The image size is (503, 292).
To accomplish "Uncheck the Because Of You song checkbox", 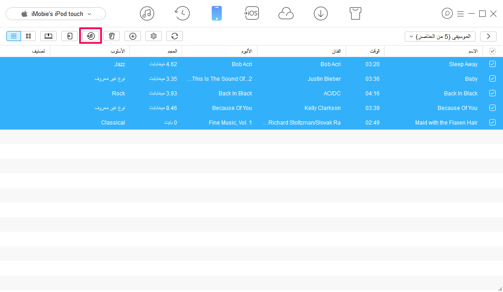I will [x=492, y=108].
